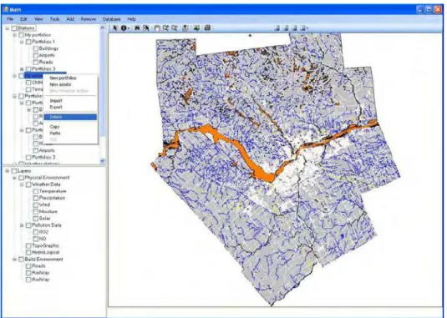Pick the Zoom In magnifier tool

pos(165,28)
